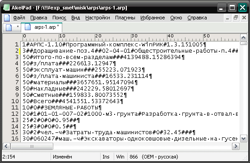Click the line starting with 3##Доращивание

click(x=130, y=51)
